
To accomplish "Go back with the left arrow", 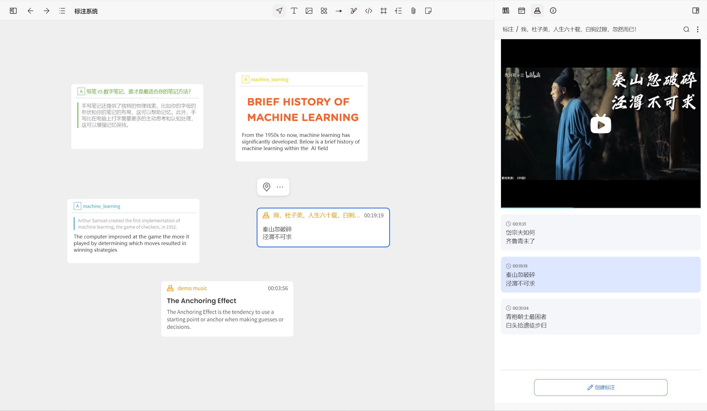I will pyautogui.click(x=30, y=11).
